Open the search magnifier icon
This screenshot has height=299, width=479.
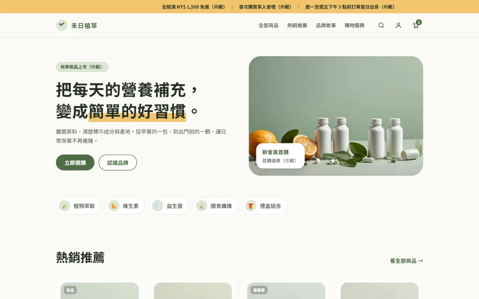pyautogui.click(x=381, y=25)
